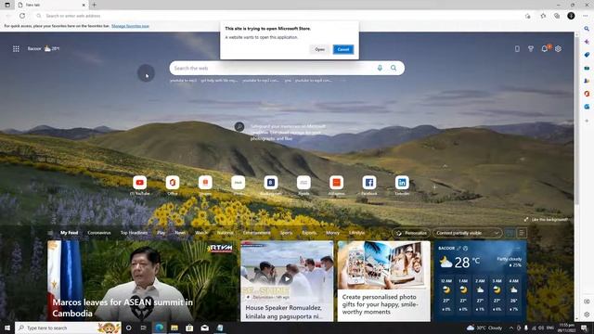594x334 pixels.
Task: Open the Facebook quick link tile
Action: [x=369, y=183]
